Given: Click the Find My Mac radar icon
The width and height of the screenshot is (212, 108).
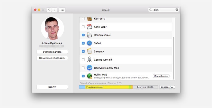Looking at the screenshot, I should tap(89, 76).
